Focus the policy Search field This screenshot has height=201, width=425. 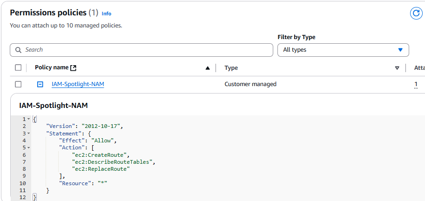(x=142, y=50)
